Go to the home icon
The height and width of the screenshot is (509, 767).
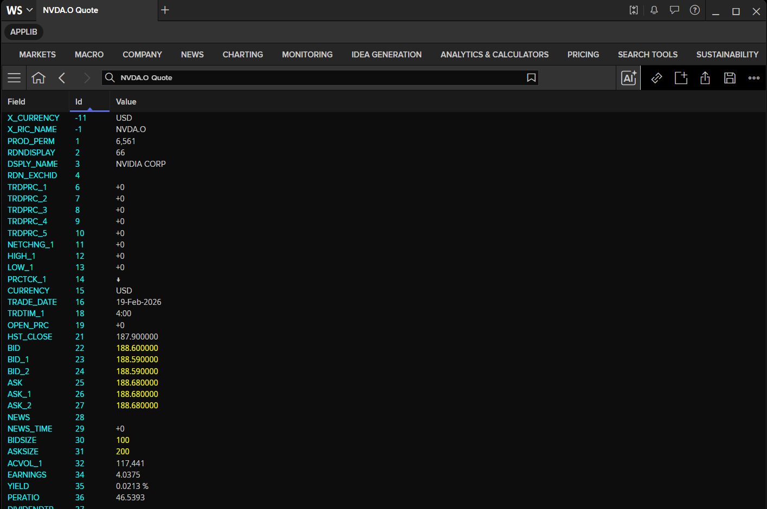click(x=38, y=78)
